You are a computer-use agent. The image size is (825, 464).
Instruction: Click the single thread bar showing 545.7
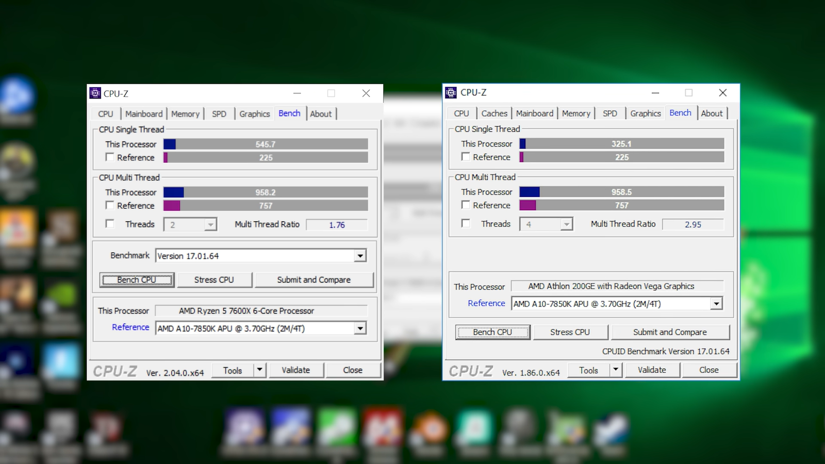pyautogui.click(x=266, y=144)
